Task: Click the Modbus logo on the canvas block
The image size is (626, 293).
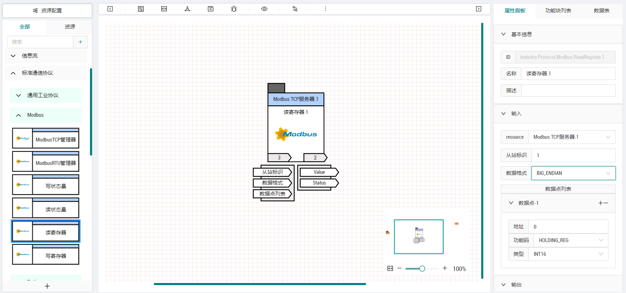Action: pyautogui.click(x=296, y=134)
